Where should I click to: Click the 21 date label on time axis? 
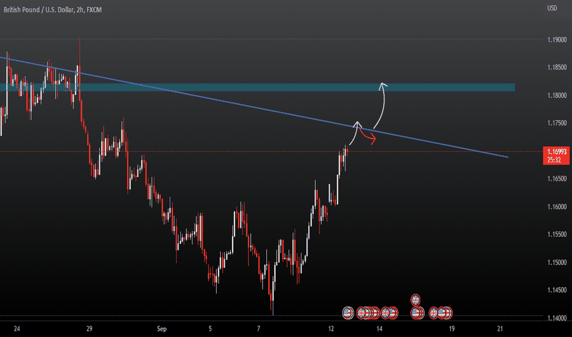pyautogui.click(x=500, y=328)
